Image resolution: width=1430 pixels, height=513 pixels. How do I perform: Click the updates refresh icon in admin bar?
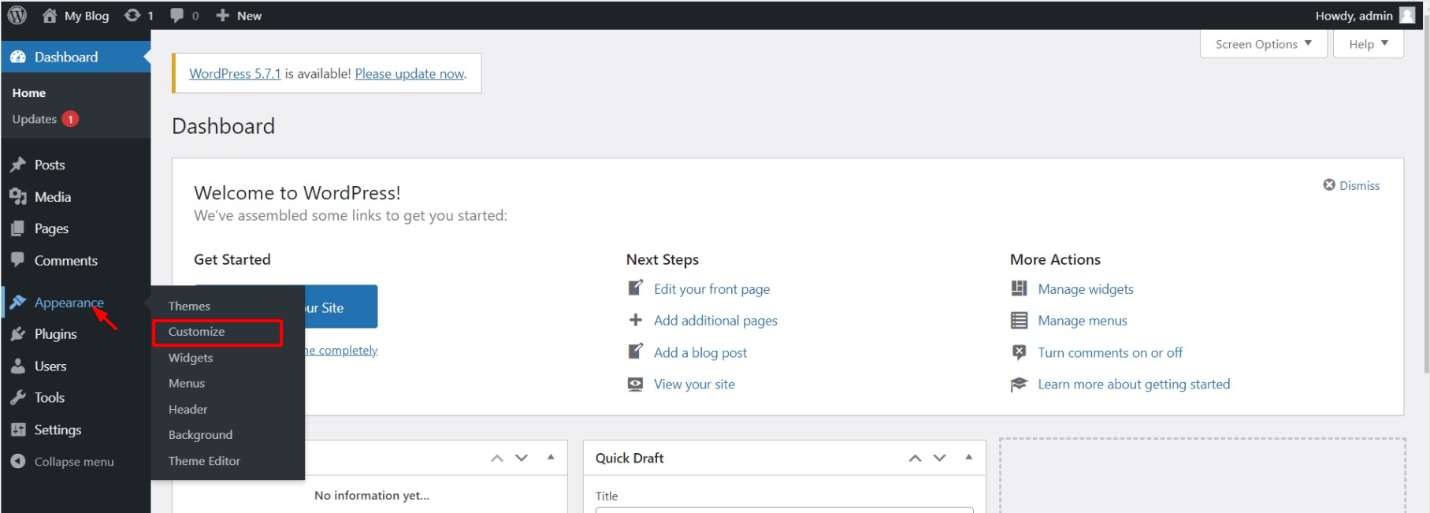tap(132, 15)
